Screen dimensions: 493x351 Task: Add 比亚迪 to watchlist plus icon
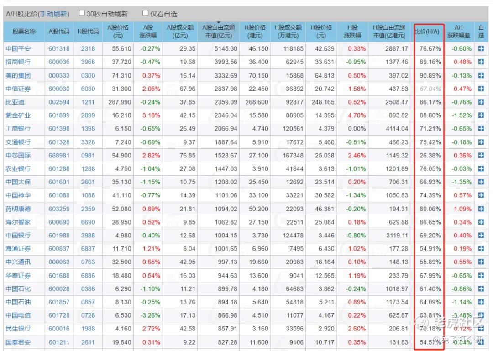[481, 102]
